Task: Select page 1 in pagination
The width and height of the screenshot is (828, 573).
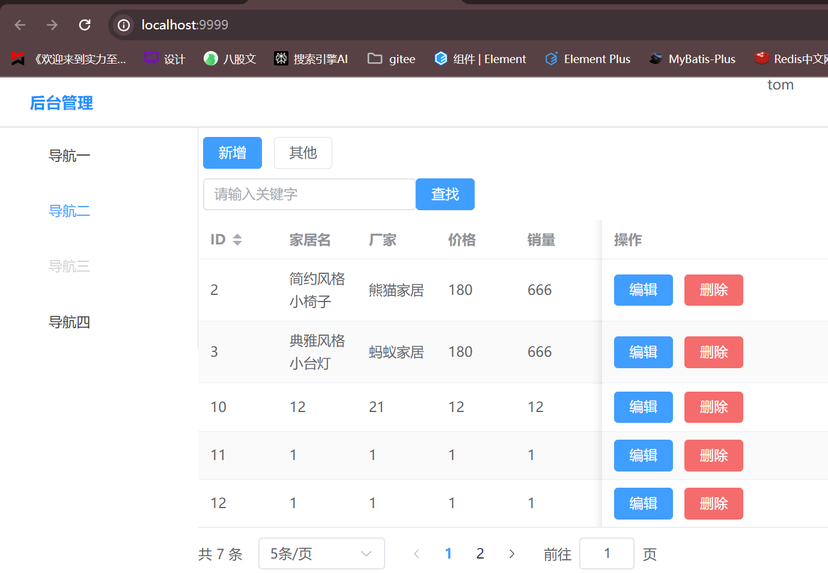Action: (448, 554)
